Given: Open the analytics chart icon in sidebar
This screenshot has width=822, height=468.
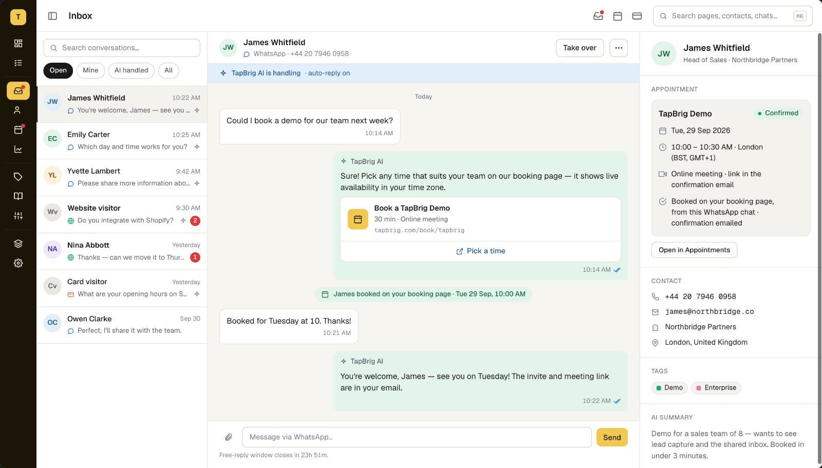Looking at the screenshot, I should tap(18, 149).
